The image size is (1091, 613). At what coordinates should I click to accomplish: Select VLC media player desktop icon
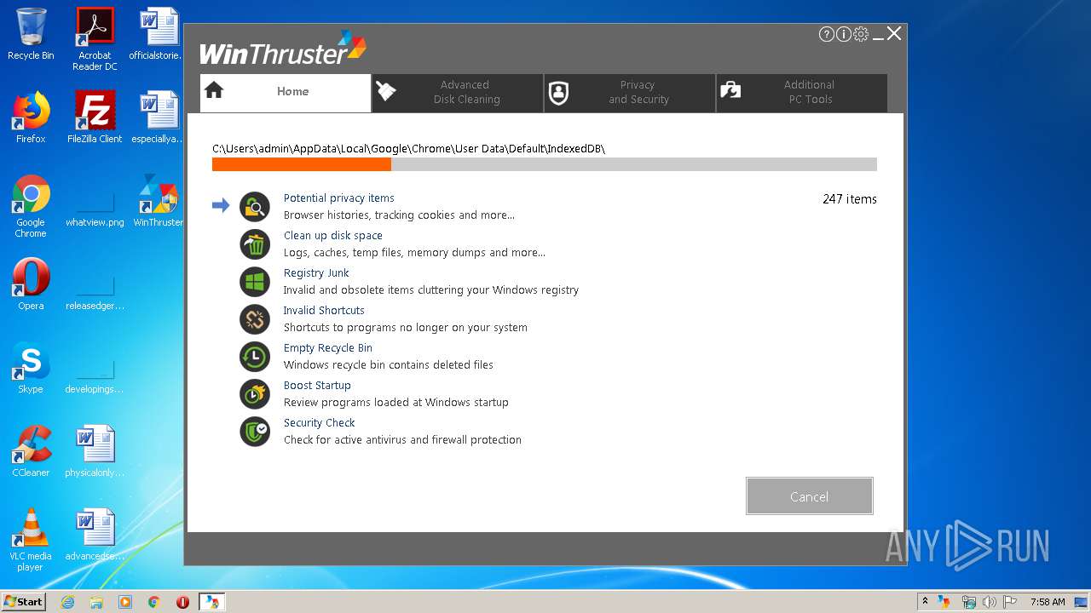click(31, 541)
